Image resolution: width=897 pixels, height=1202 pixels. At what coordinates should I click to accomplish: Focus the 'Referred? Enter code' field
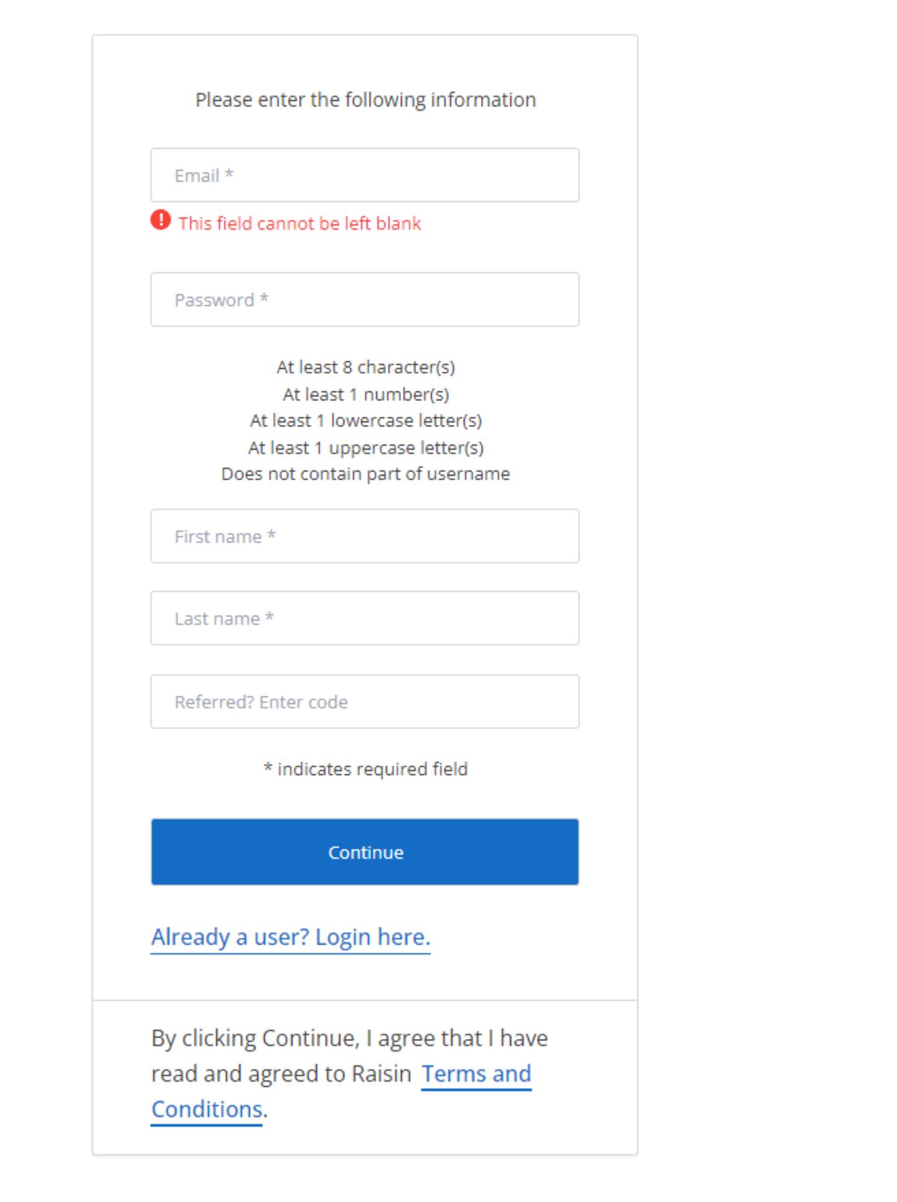pyautogui.click(x=364, y=702)
